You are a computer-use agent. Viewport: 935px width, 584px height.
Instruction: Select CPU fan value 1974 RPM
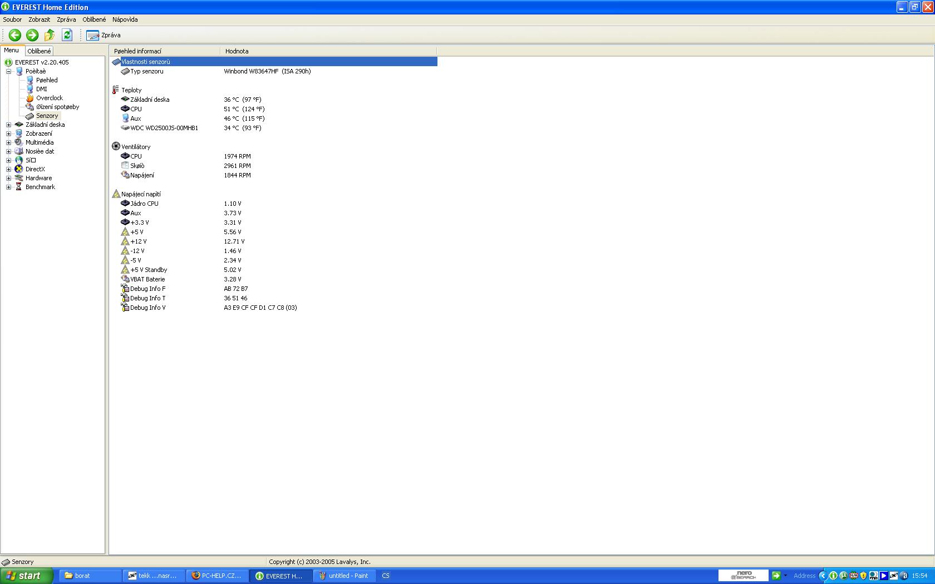pyautogui.click(x=238, y=156)
